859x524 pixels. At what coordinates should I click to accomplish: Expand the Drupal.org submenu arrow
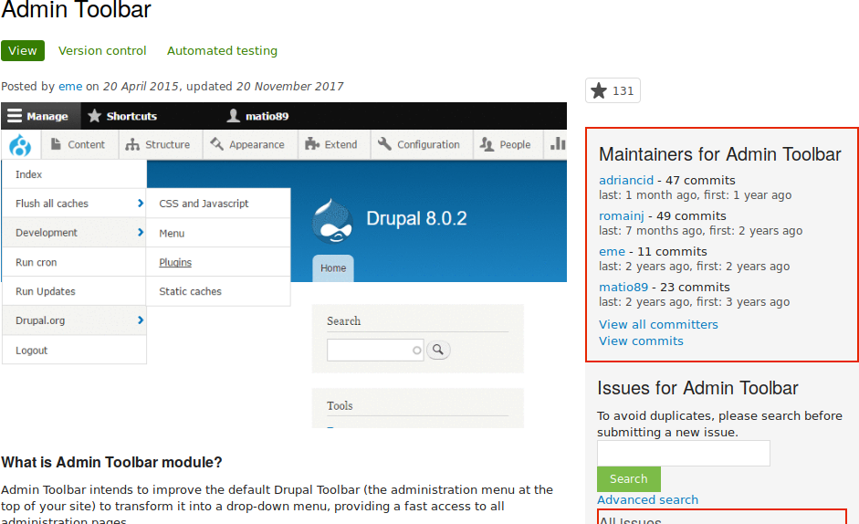pyautogui.click(x=141, y=320)
